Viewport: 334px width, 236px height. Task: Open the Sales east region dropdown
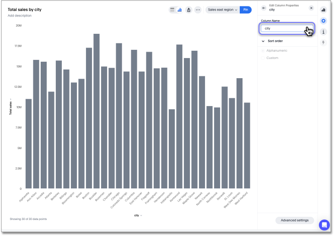tap(222, 10)
